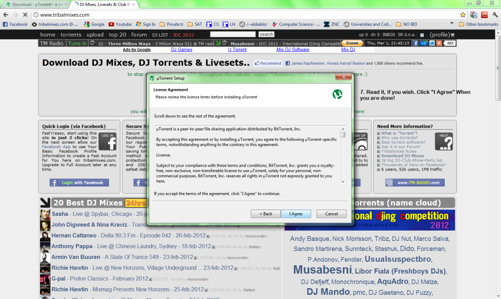
Task: Click the HELP question mark icon
Action: point(444,141)
